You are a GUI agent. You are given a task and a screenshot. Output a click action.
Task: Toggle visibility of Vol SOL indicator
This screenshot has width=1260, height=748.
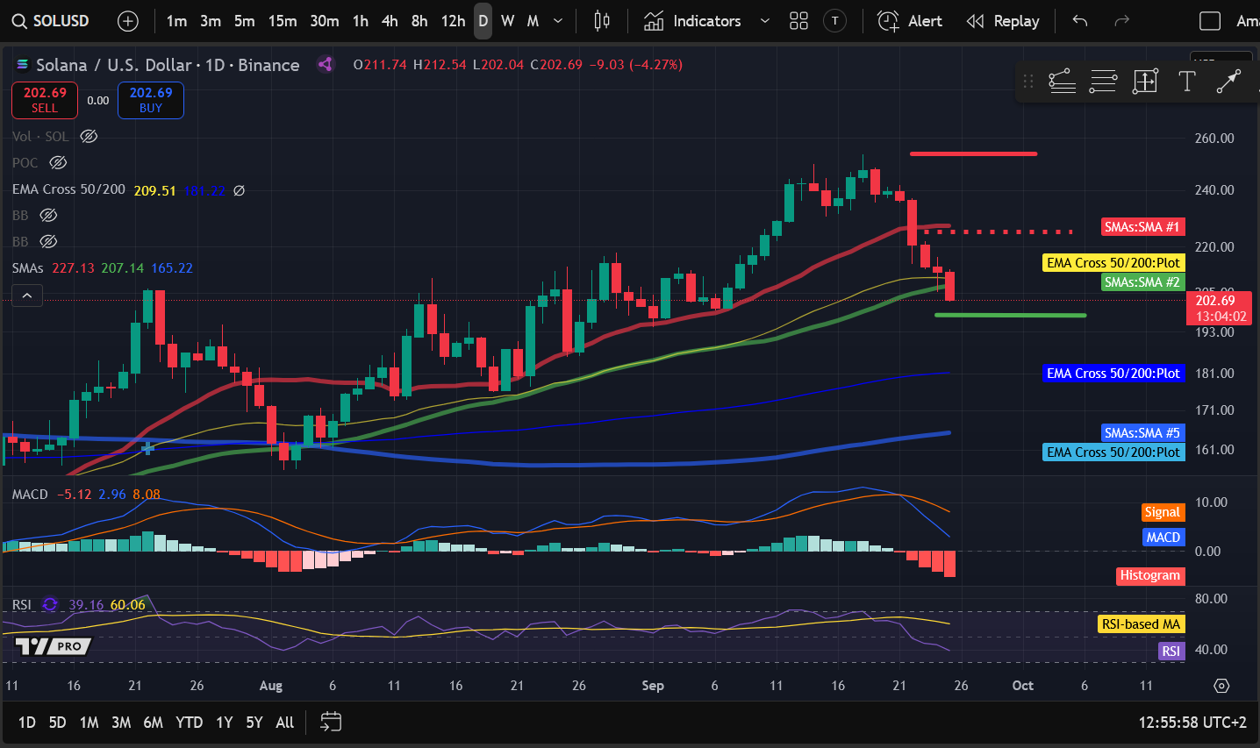click(x=89, y=136)
